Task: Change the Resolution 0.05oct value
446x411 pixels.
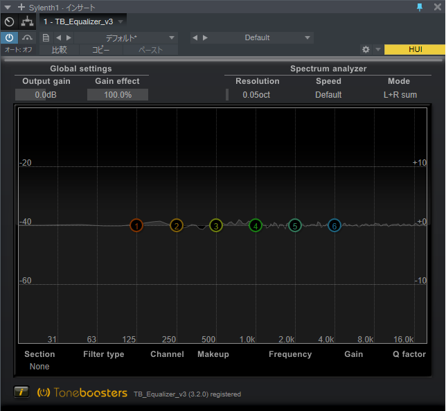Action: tap(256, 95)
